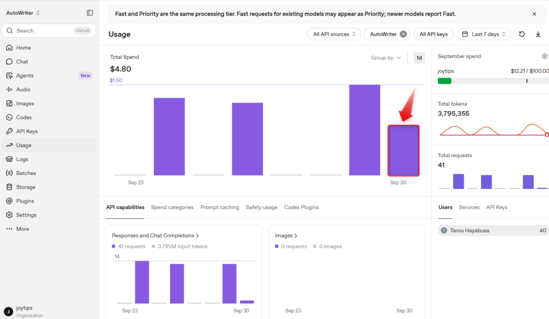
Task: Click the key icon for API Keys in the sidebar
Action: pyautogui.click(x=9, y=131)
